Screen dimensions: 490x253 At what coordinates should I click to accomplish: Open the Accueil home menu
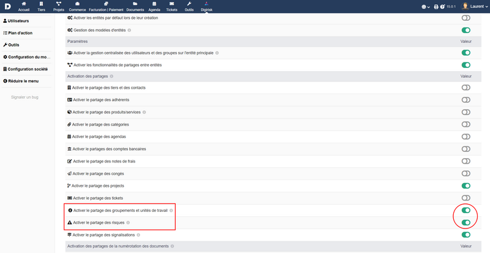click(x=24, y=6)
